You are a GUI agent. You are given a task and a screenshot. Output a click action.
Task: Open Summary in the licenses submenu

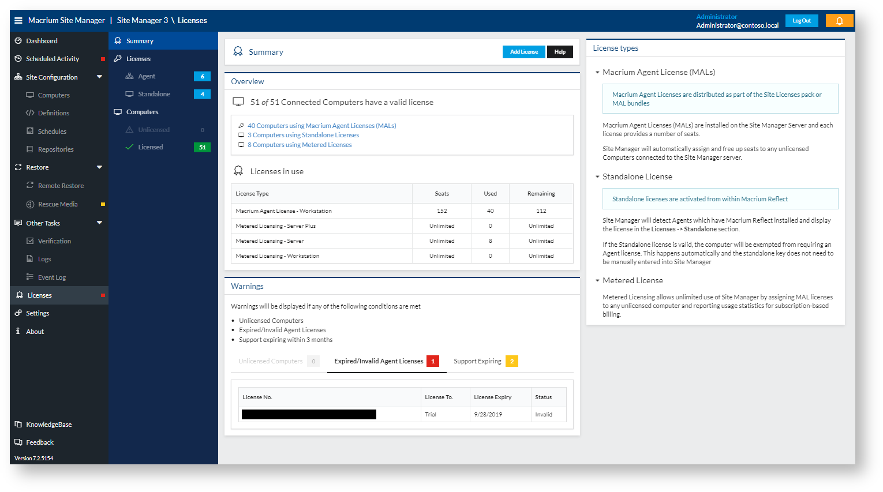163,41
